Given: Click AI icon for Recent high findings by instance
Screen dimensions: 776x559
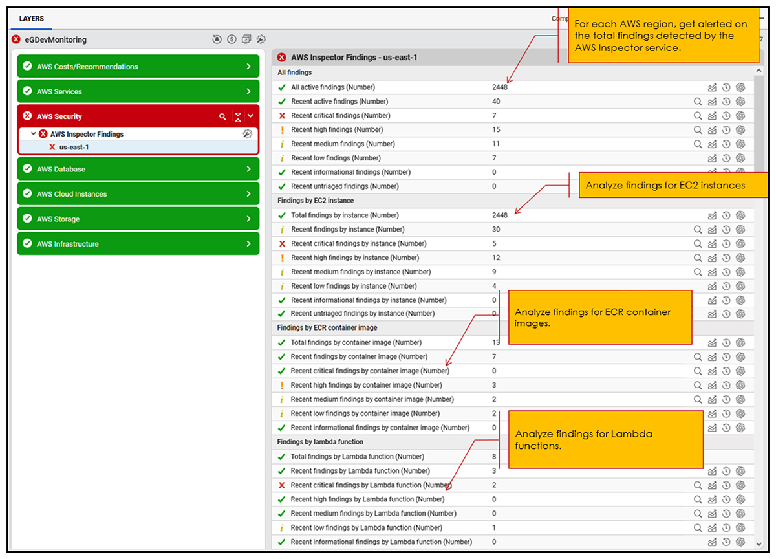Looking at the screenshot, I should (741, 258).
